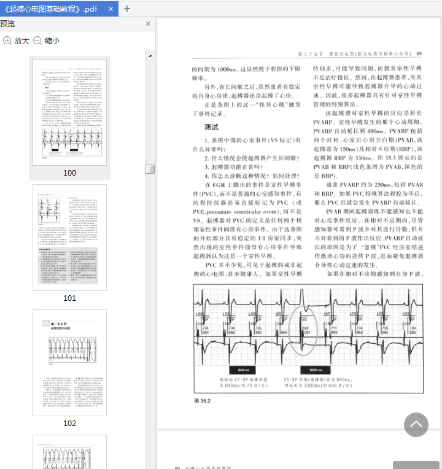
Task: Click the thumbnail panel scrollbar handle
Action: pos(150,169)
